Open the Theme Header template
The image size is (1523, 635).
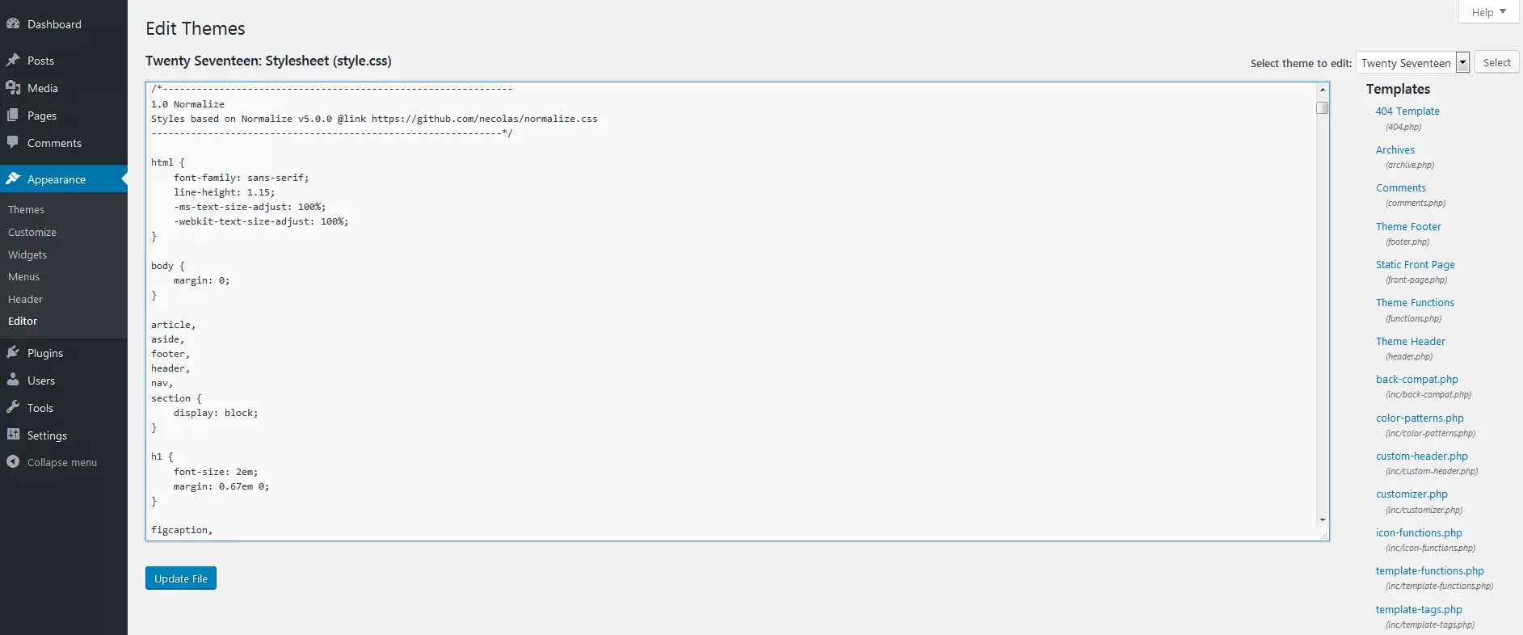1411,342
